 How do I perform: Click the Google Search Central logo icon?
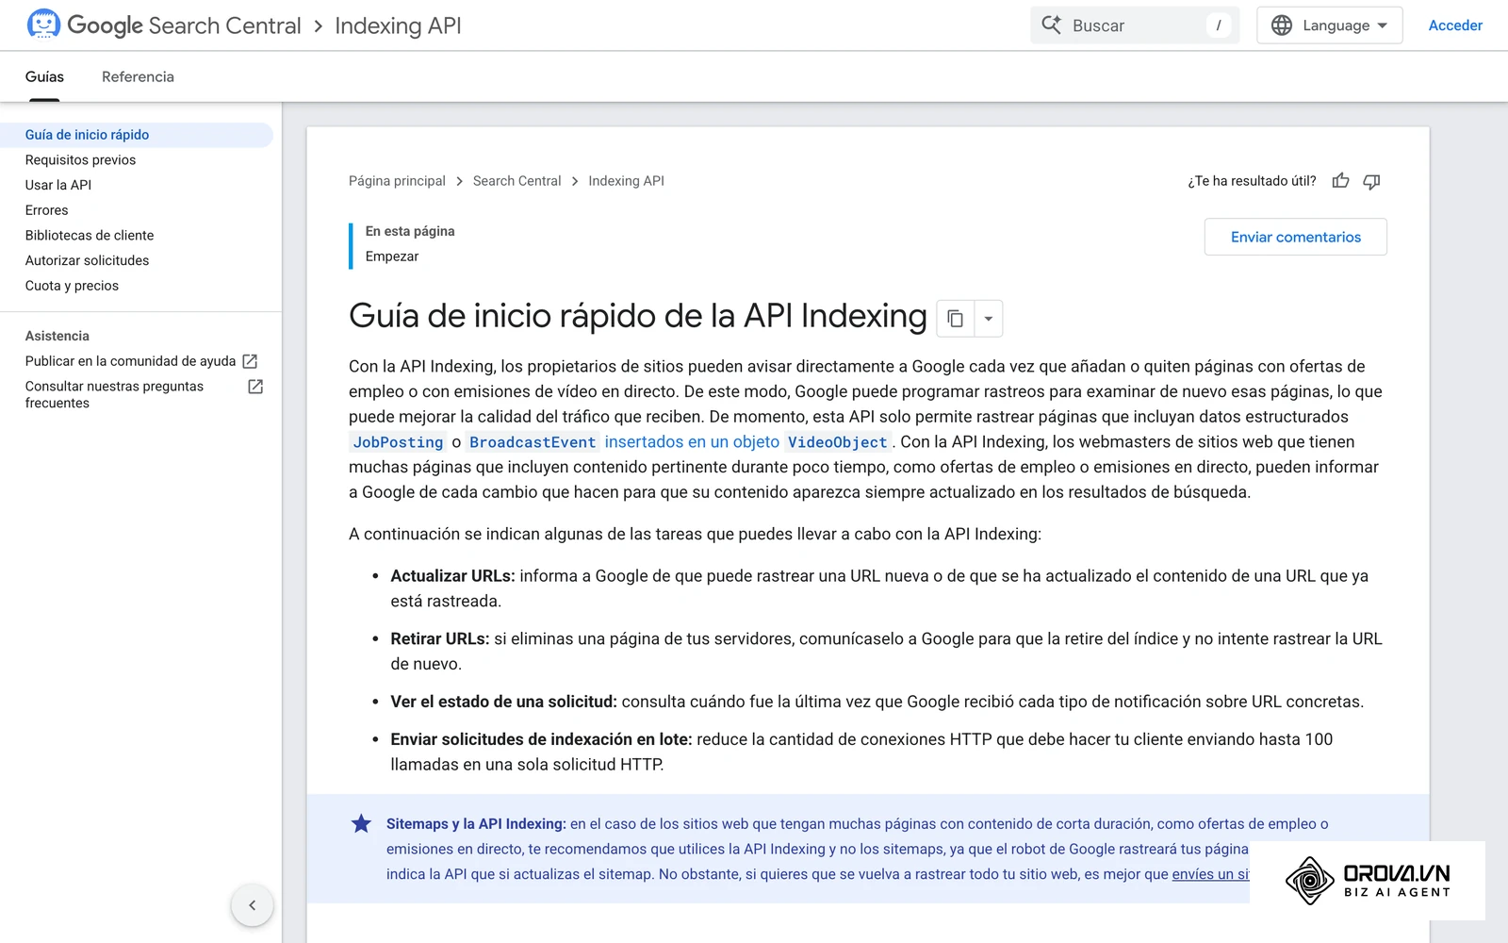43,25
